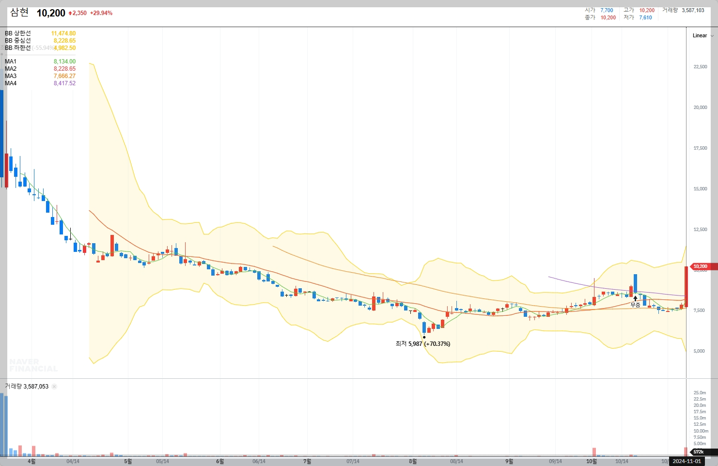Click the 04/14 date label on time axis

pos(73,461)
